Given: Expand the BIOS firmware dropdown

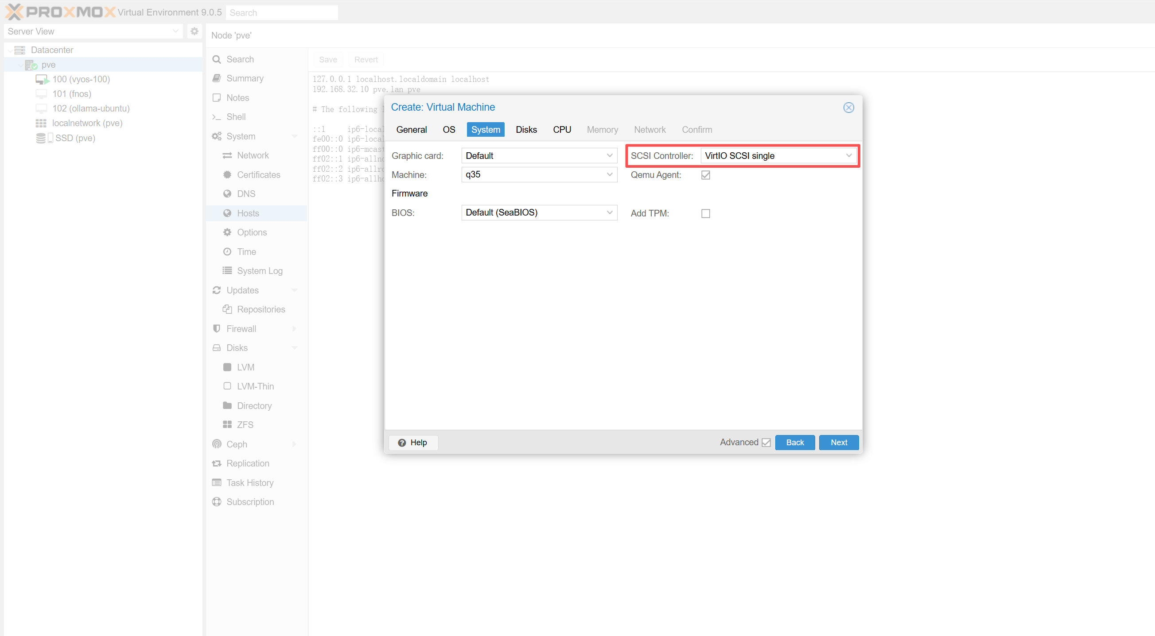Looking at the screenshot, I should pyautogui.click(x=538, y=212).
